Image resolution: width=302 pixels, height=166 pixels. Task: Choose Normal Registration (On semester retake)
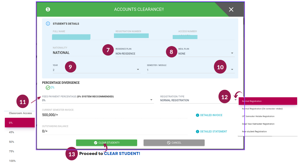coord(268,109)
